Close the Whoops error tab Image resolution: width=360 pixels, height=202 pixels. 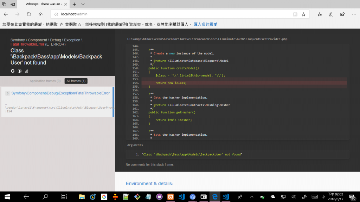(66, 4)
